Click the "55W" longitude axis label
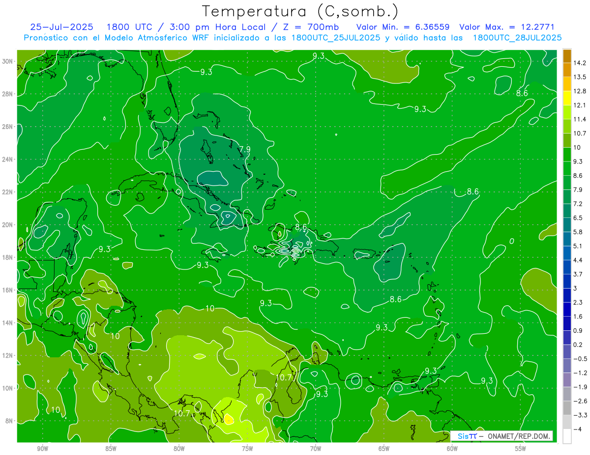This screenshot has height=455, width=590. tap(521, 449)
